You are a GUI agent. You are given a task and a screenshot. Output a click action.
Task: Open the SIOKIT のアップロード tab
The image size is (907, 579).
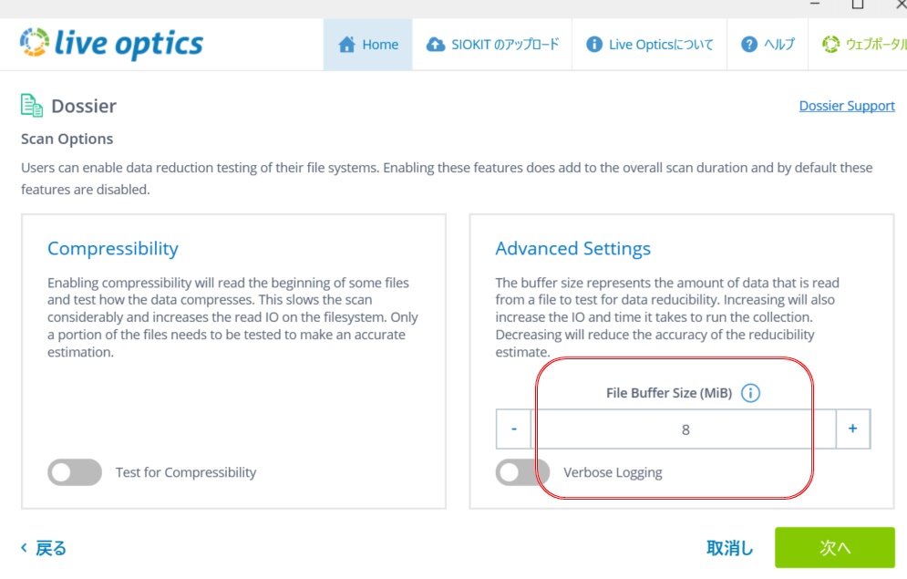(x=492, y=45)
